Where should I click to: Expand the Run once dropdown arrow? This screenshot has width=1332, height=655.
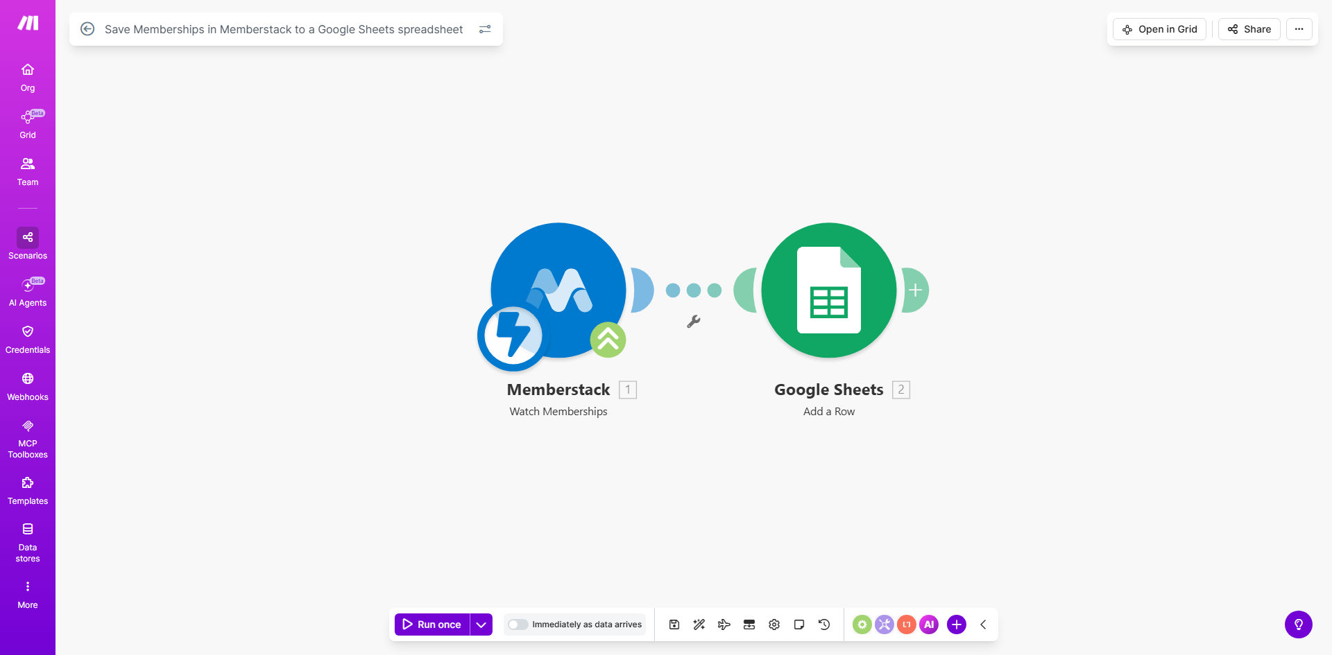481,625
